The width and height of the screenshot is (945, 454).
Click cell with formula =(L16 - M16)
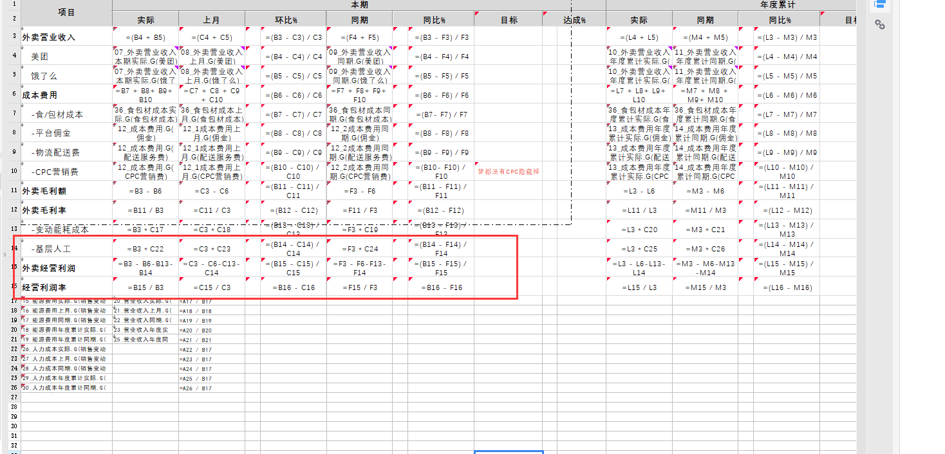coord(787,287)
